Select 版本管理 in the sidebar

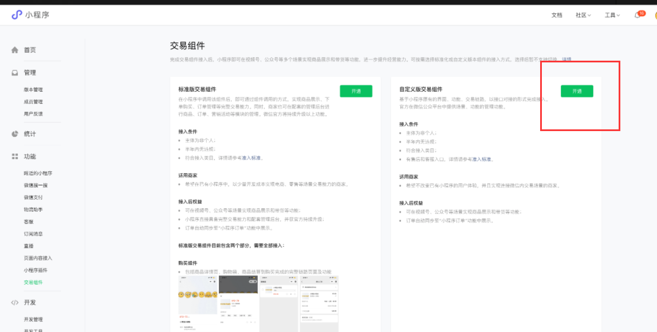(33, 90)
